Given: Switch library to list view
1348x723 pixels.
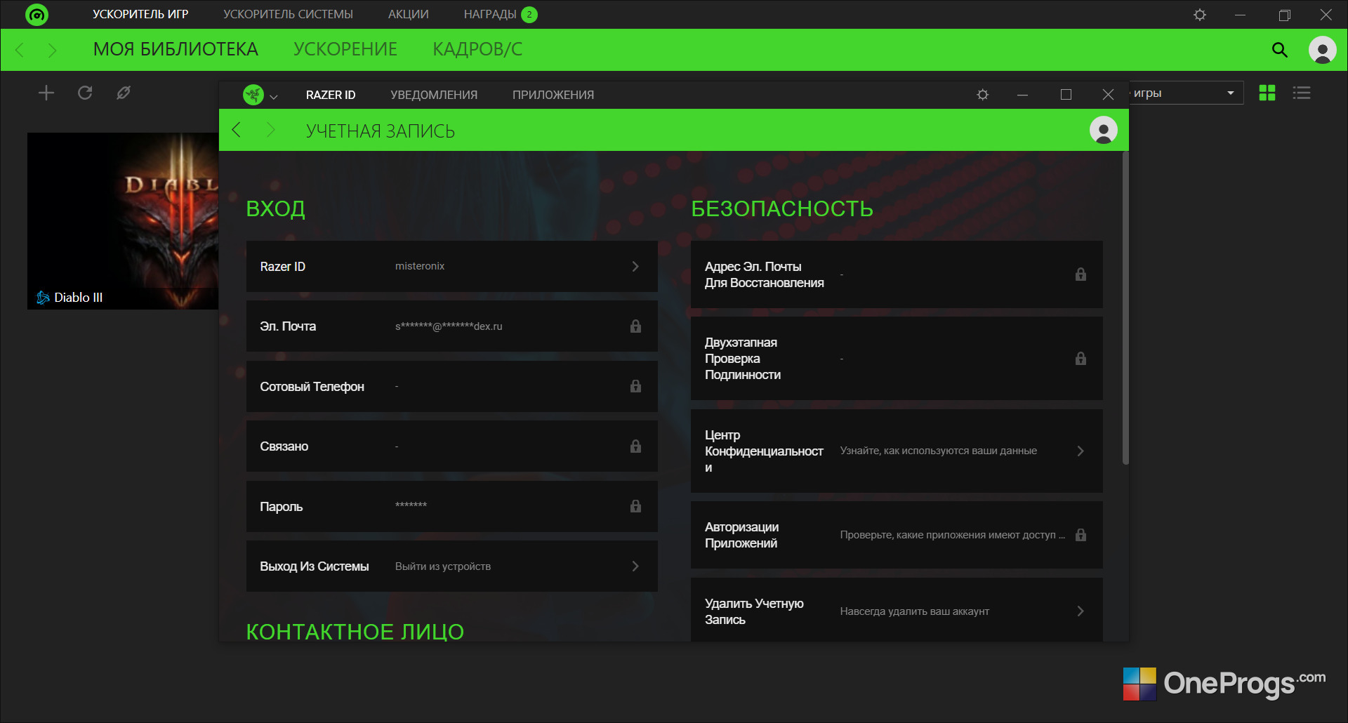Looking at the screenshot, I should 1302,93.
